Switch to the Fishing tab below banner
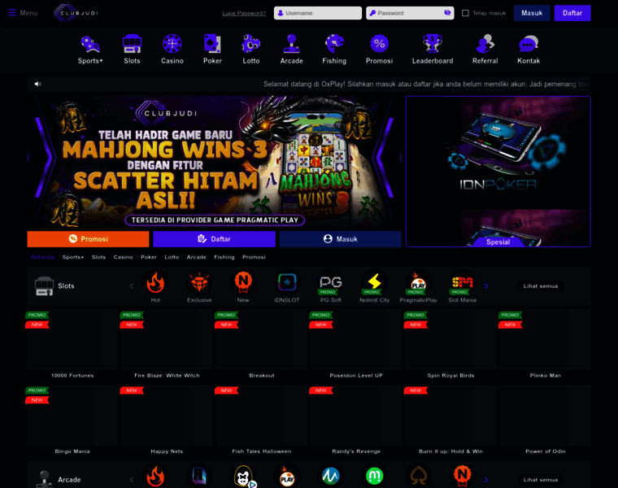The width and height of the screenshot is (618, 488). [x=224, y=257]
